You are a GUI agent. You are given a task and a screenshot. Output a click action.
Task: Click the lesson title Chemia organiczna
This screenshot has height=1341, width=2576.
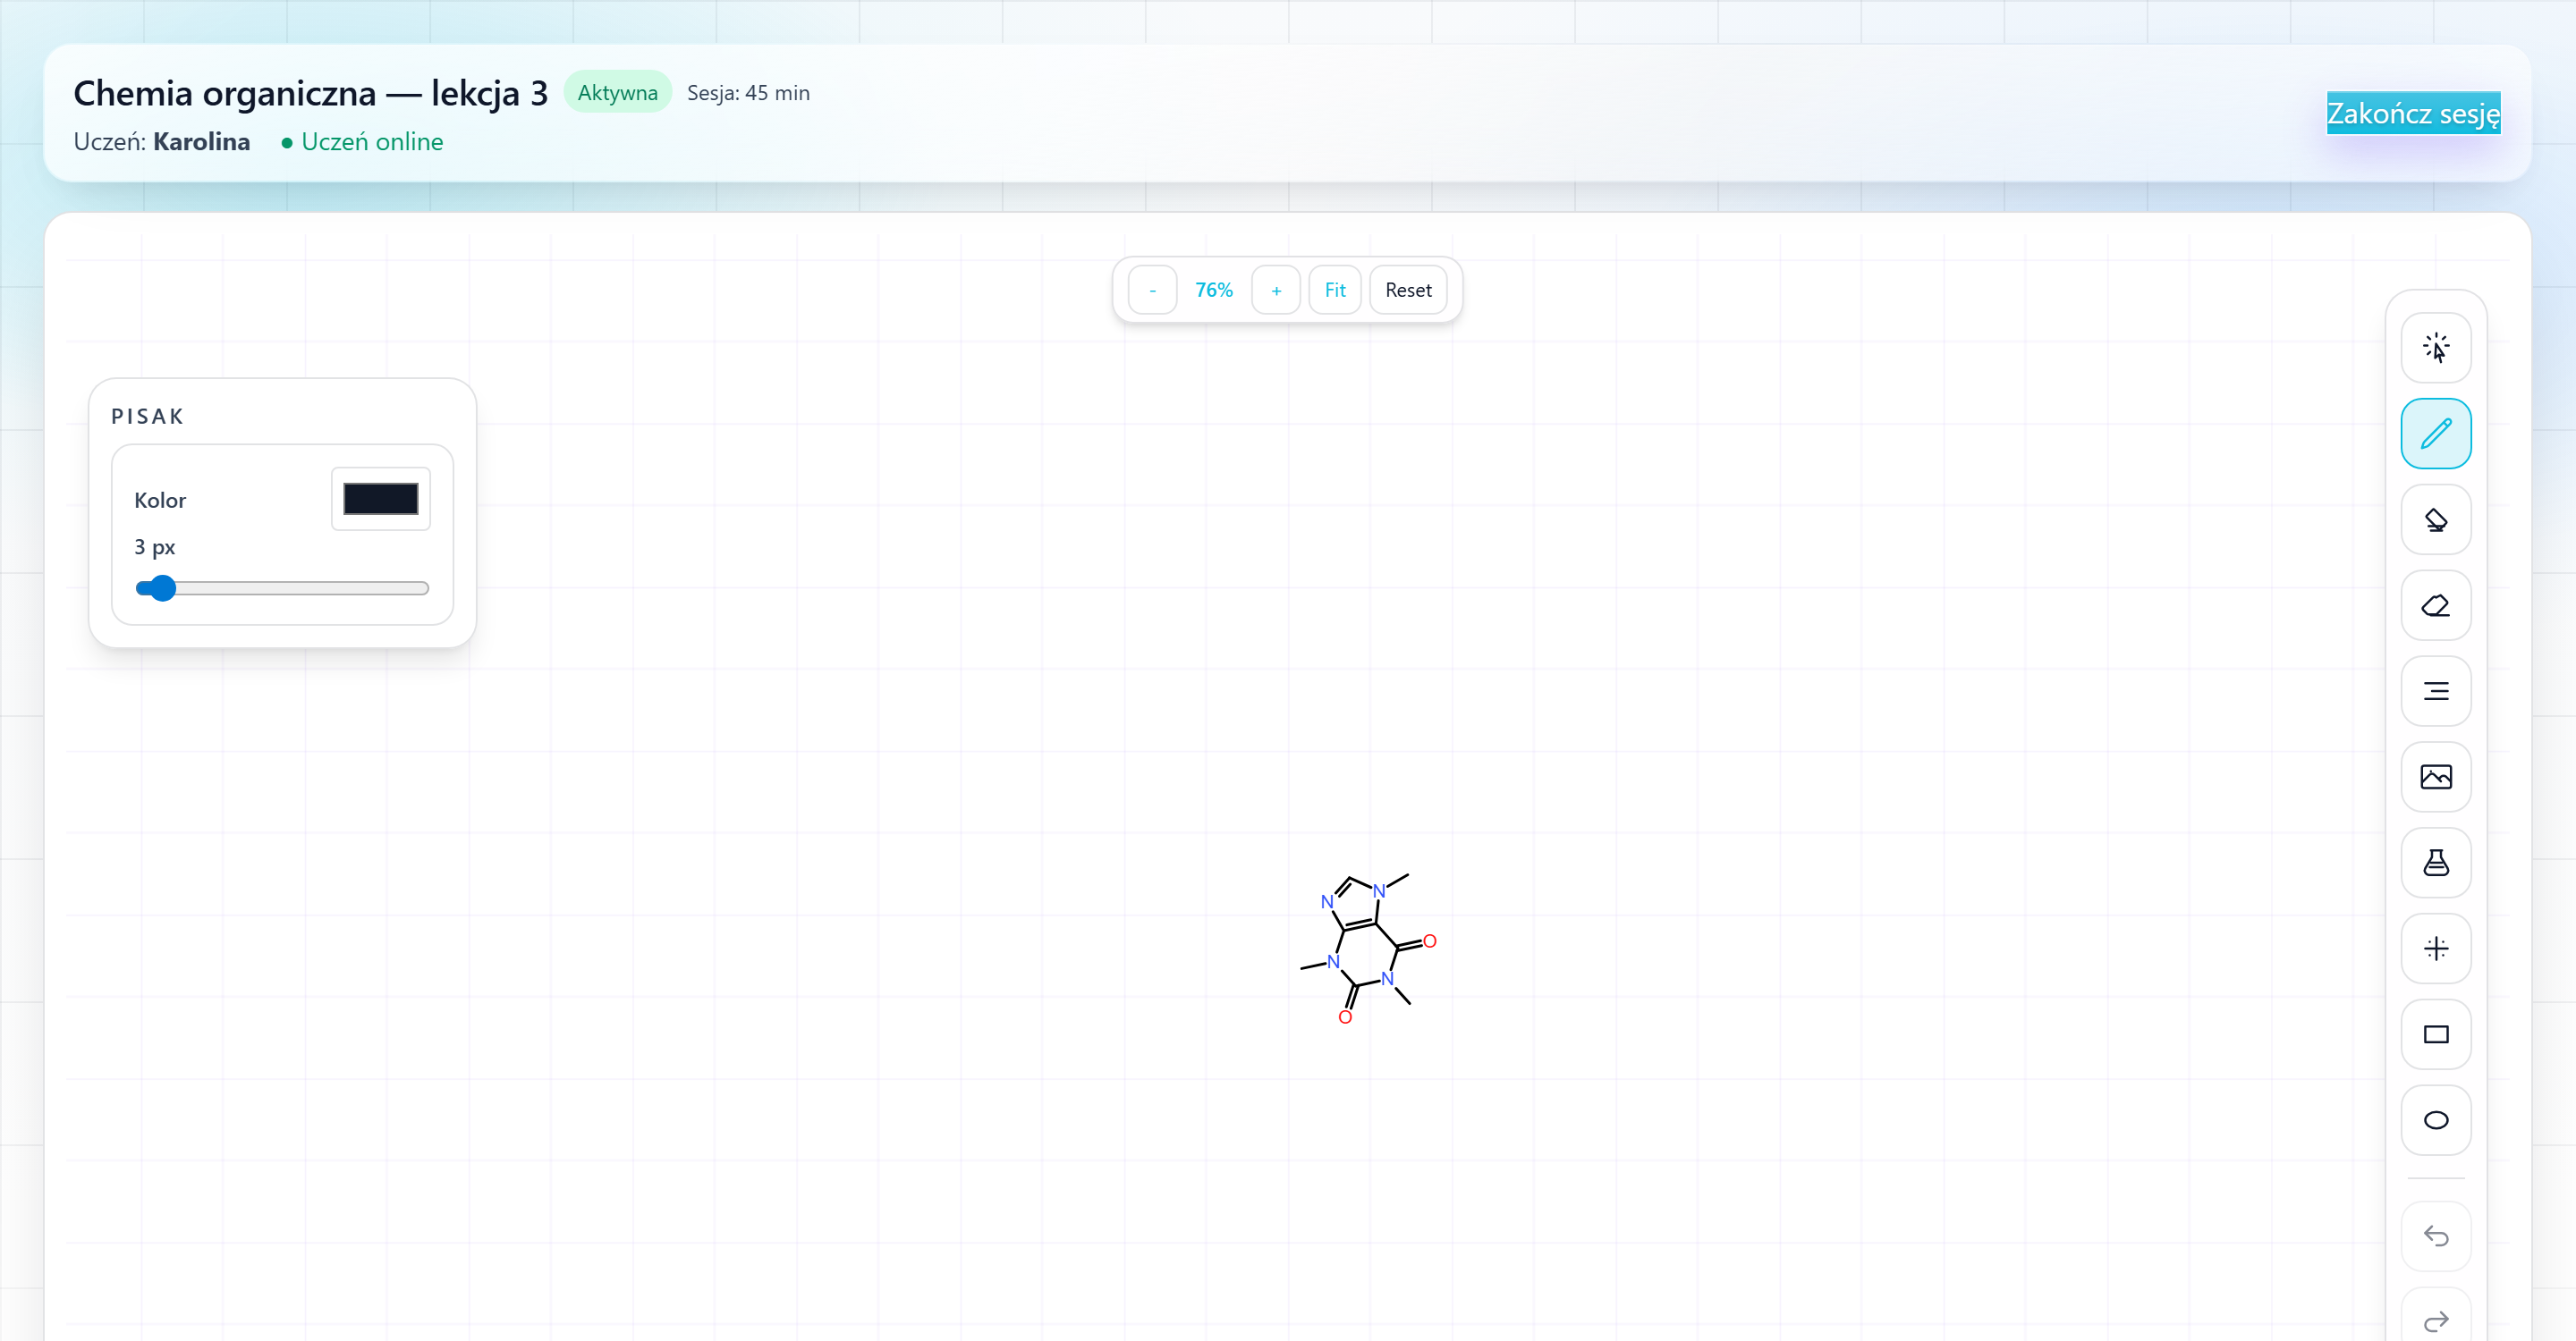pos(311,93)
